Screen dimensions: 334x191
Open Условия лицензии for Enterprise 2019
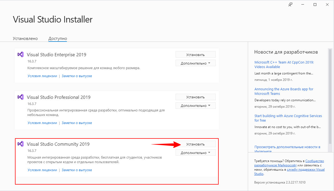[x=42, y=76]
